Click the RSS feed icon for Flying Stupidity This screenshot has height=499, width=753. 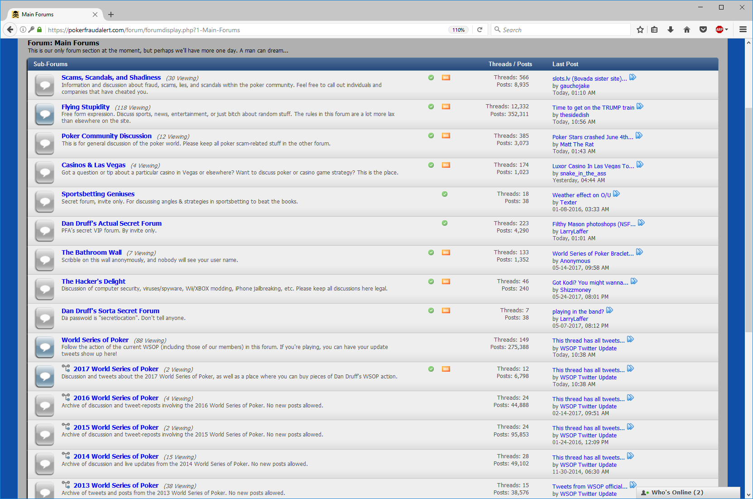click(446, 107)
